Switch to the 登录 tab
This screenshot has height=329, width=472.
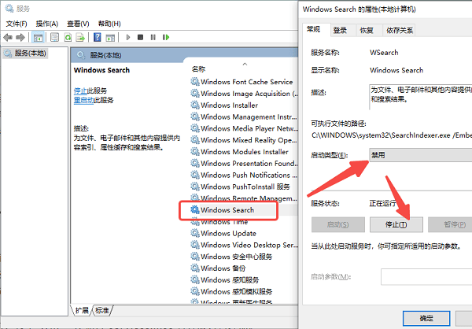[x=340, y=30]
